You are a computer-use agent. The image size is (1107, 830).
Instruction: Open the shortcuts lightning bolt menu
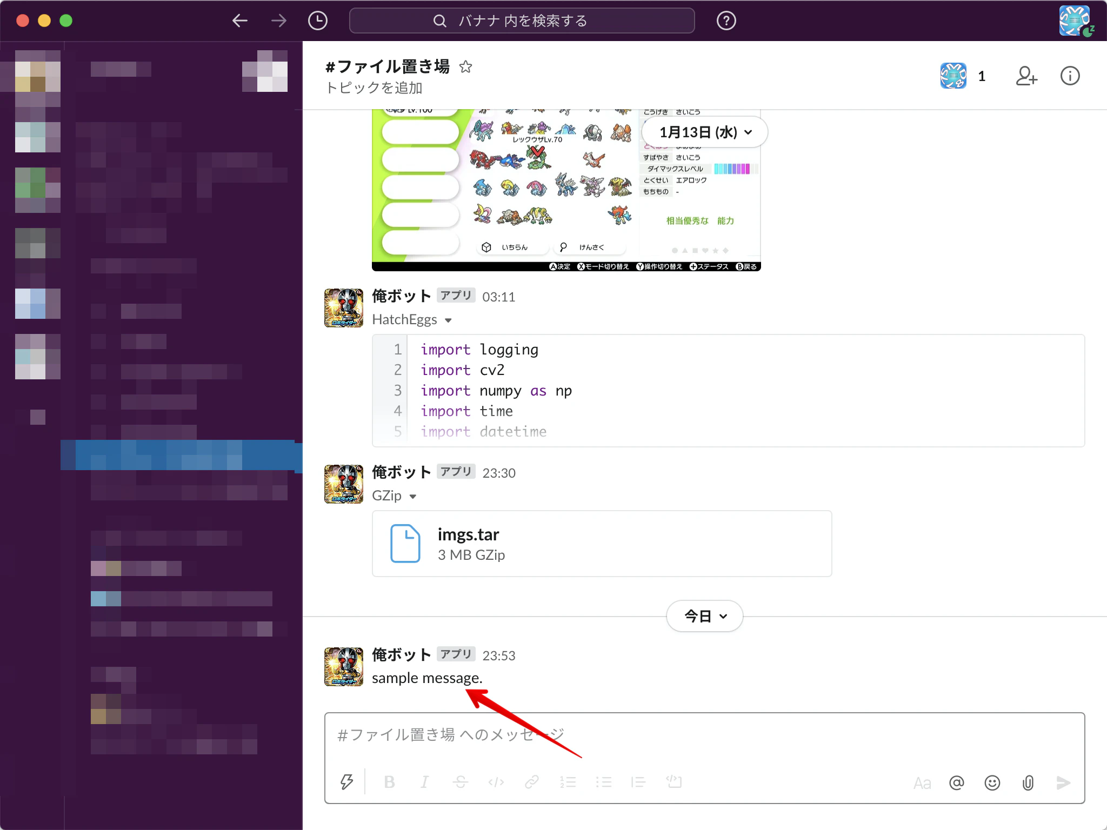346,782
